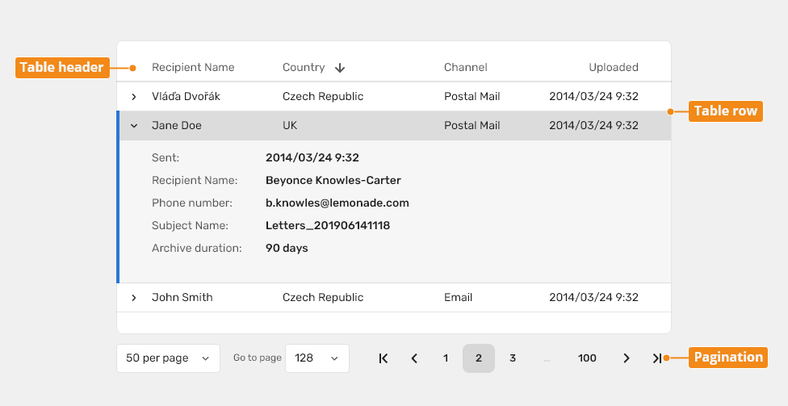Go to the previous page arrow
This screenshot has height=406, width=788.
tap(414, 358)
